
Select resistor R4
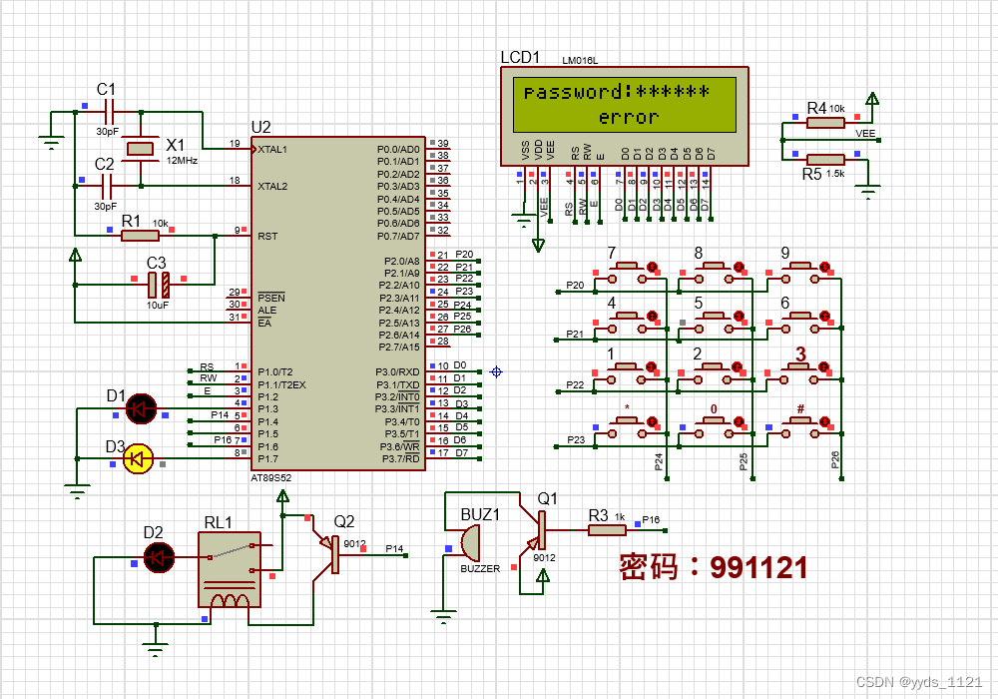(825, 123)
